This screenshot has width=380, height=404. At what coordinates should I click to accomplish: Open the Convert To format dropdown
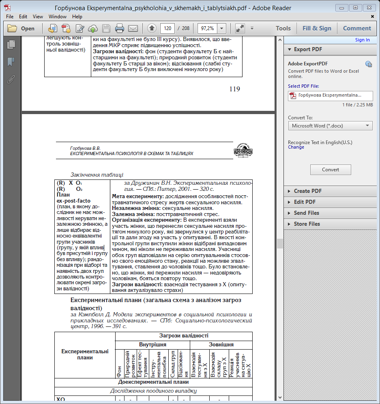pyautogui.click(x=330, y=126)
